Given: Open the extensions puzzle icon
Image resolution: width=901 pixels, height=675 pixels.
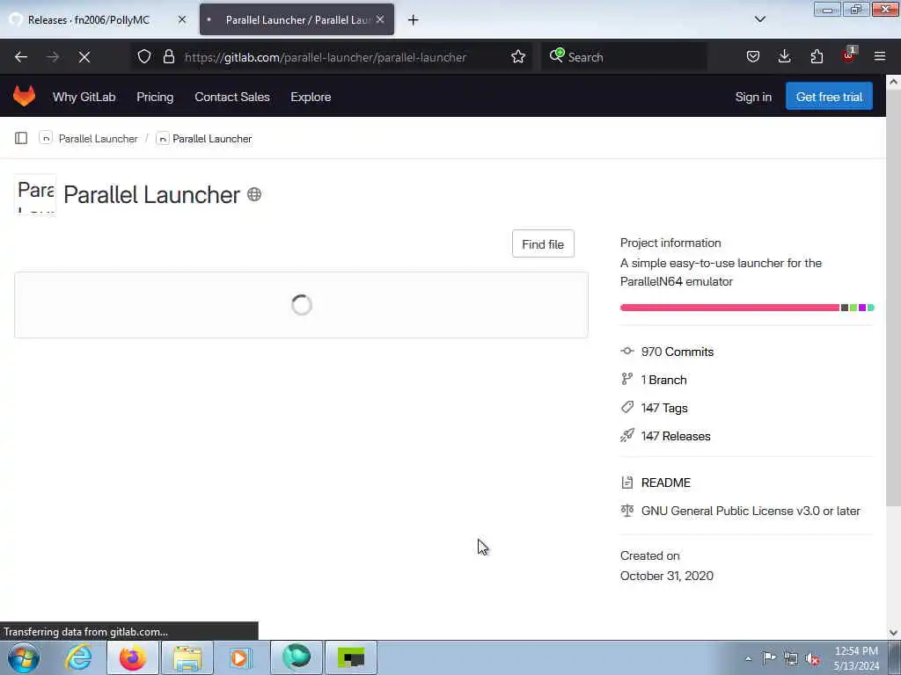Looking at the screenshot, I should click(x=817, y=57).
